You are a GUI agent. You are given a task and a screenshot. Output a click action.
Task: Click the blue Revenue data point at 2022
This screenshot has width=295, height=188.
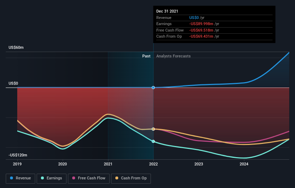[153, 88]
